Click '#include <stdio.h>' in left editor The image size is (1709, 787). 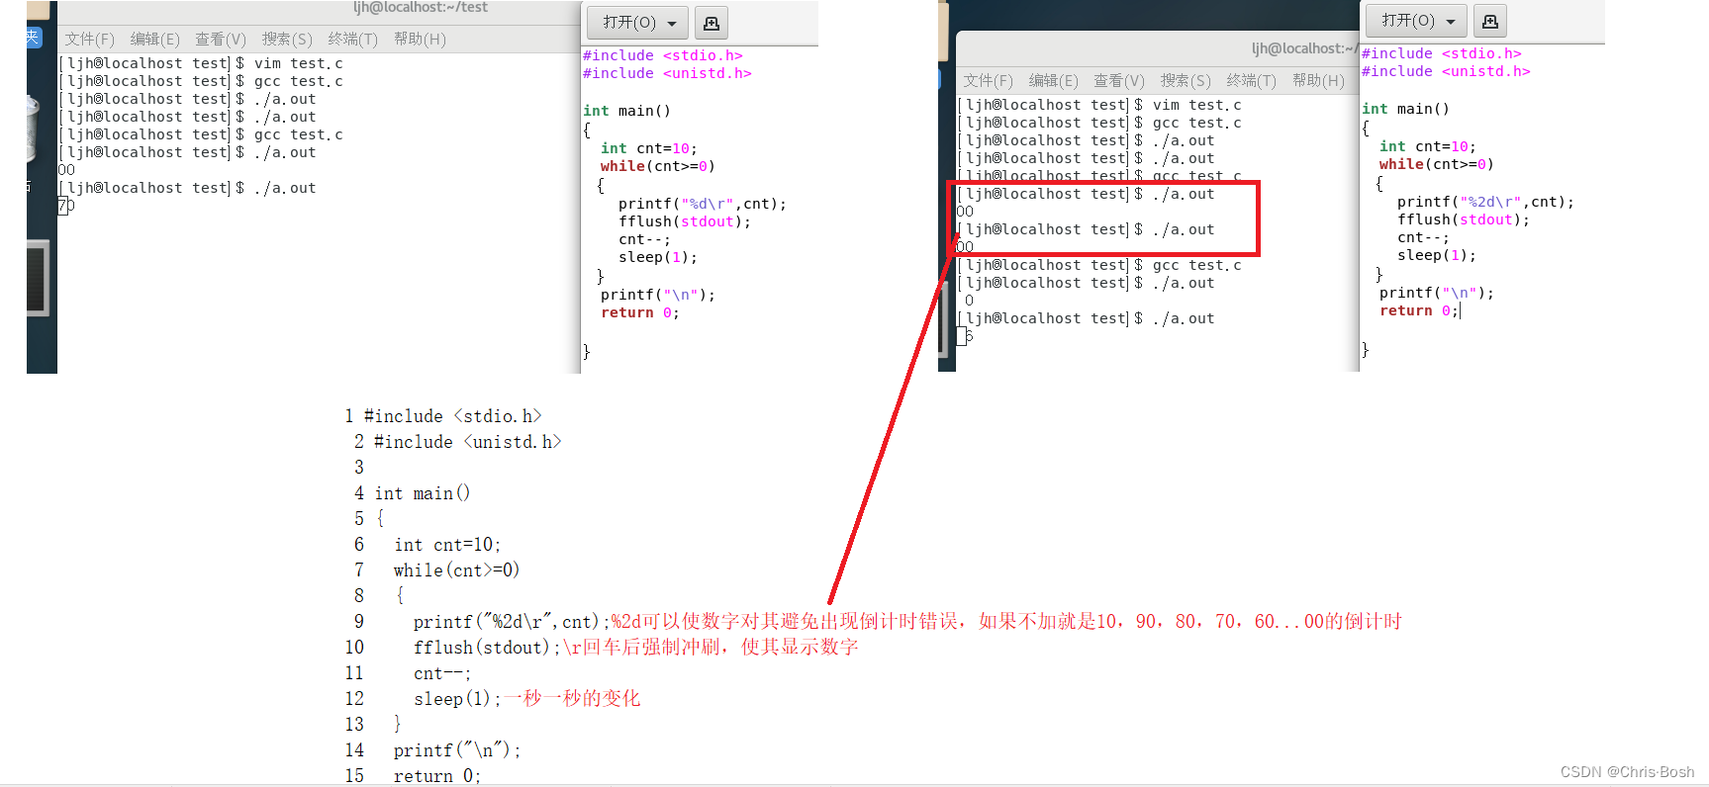pyautogui.click(x=663, y=55)
